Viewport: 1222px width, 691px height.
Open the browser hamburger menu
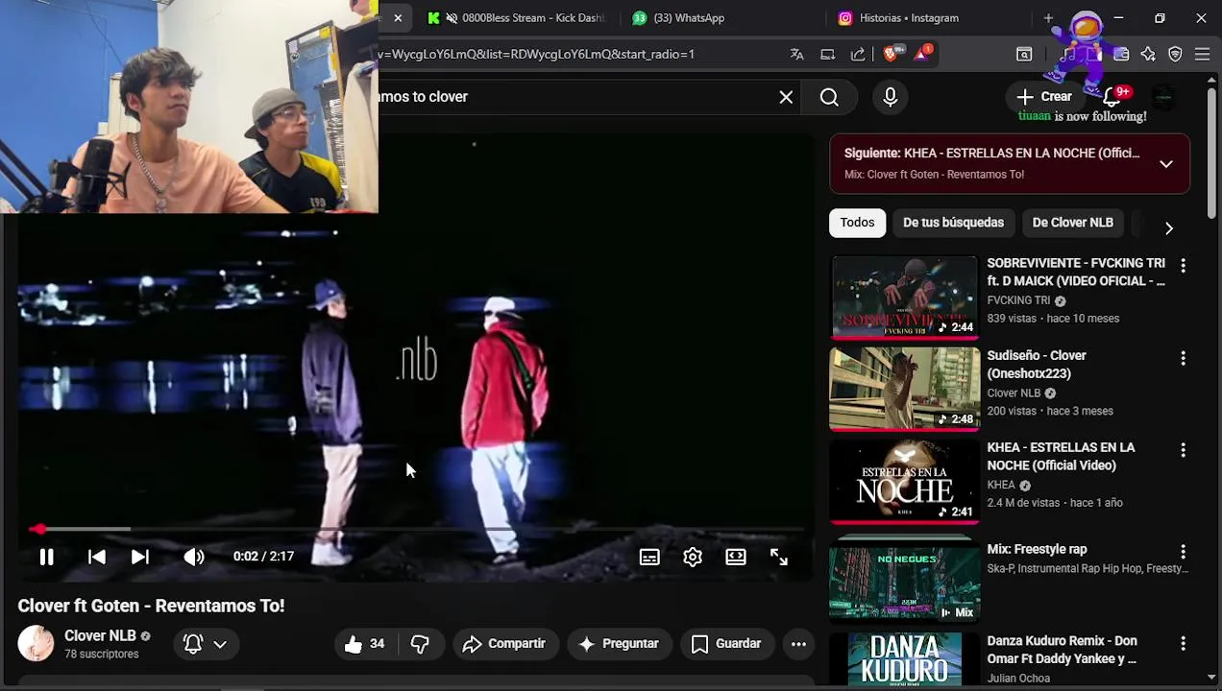pyautogui.click(x=1202, y=55)
